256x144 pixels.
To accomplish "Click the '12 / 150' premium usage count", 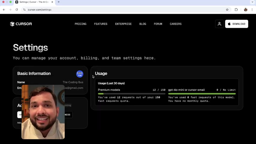I will 159,90.
